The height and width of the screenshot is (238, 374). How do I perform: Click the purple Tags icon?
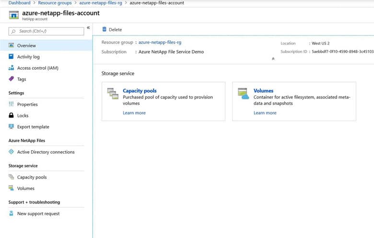point(11,79)
